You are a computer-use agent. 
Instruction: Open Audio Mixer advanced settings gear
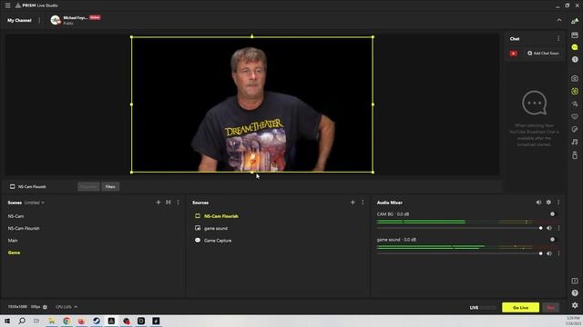point(548,203)
